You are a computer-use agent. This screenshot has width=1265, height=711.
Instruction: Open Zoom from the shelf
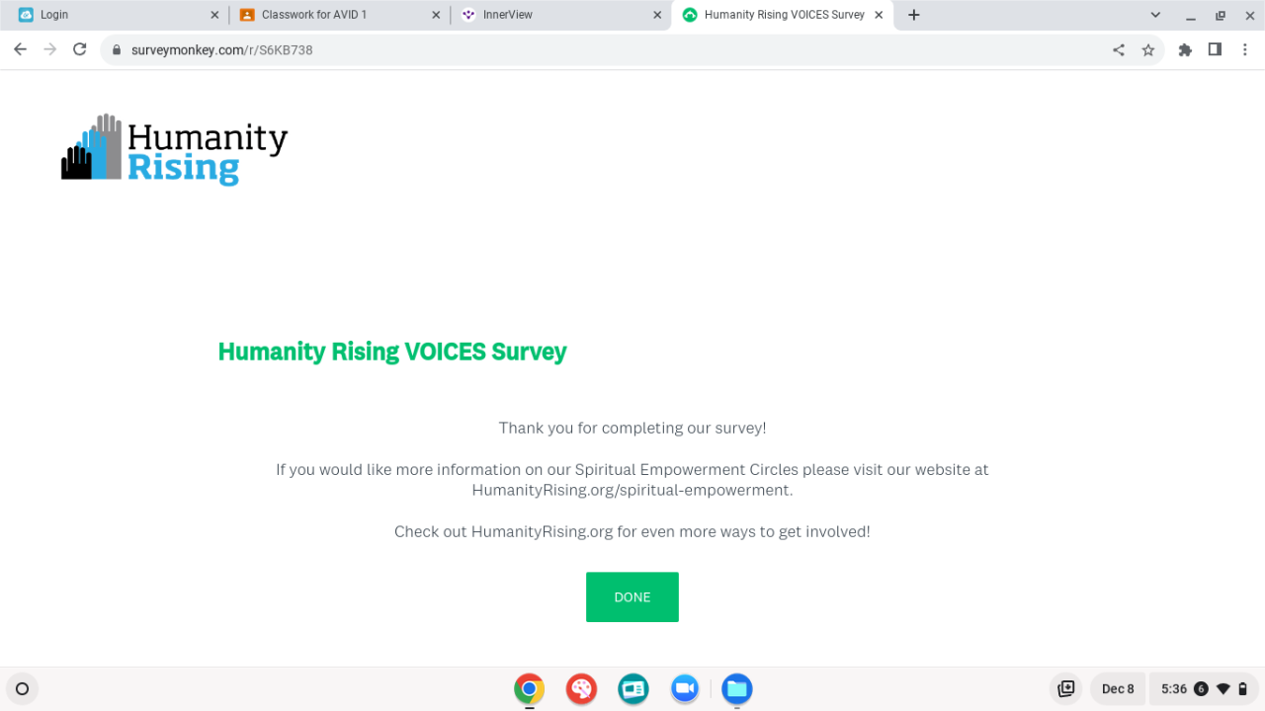pyautogui.click(x=685, y=688)
